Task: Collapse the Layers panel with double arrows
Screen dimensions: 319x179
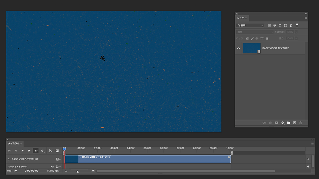Action: [306, 14]
